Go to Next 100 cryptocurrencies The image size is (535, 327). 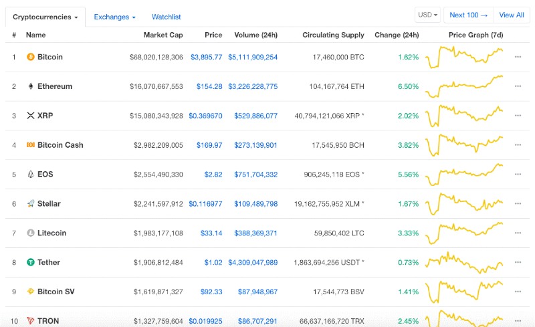[x=469, y=15]
